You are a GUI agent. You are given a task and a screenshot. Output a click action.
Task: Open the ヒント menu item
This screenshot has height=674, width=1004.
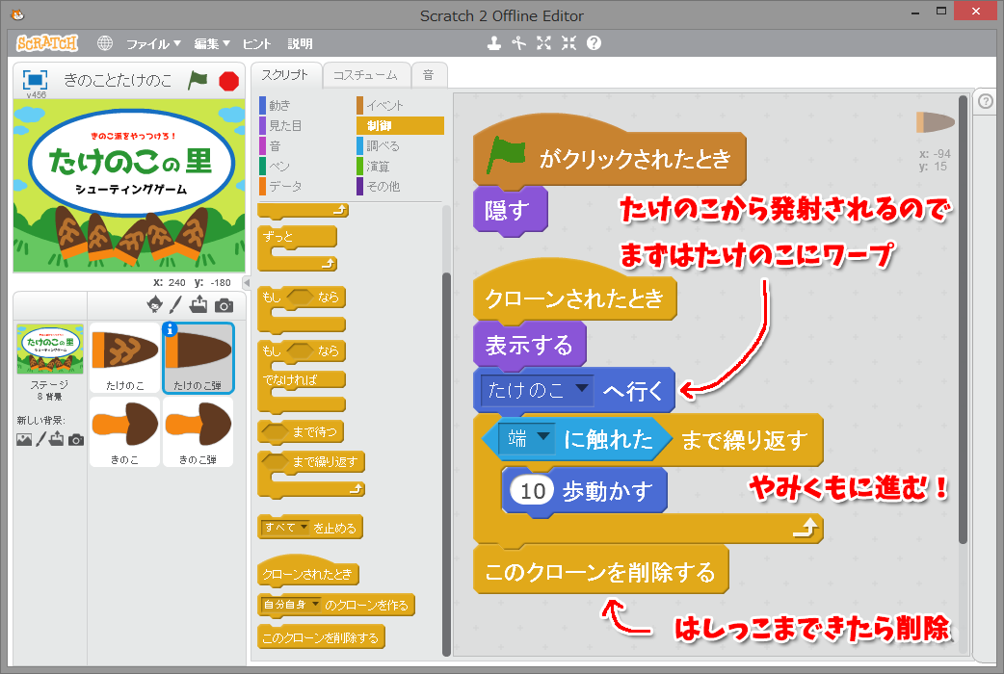coord(256,43)
